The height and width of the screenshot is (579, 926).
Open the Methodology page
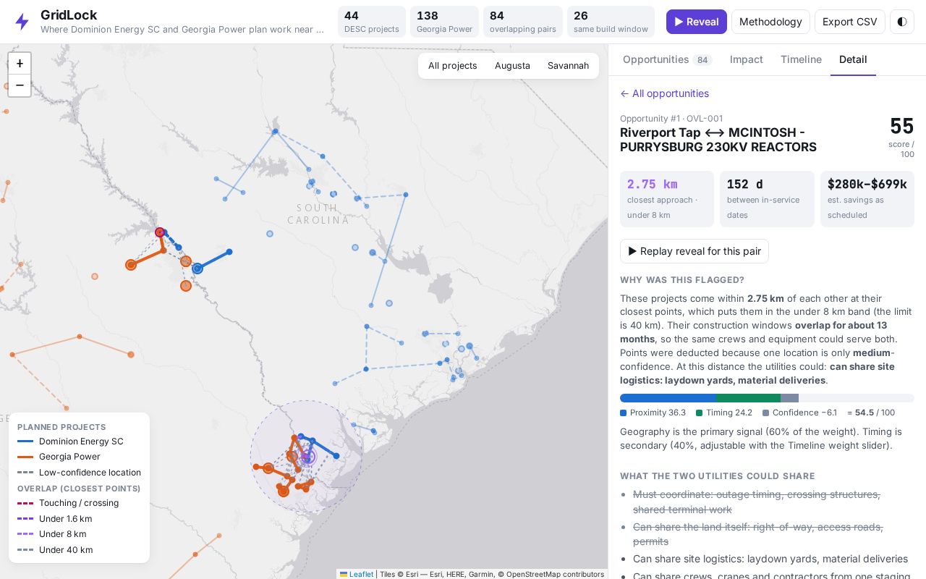coord(770,22)
